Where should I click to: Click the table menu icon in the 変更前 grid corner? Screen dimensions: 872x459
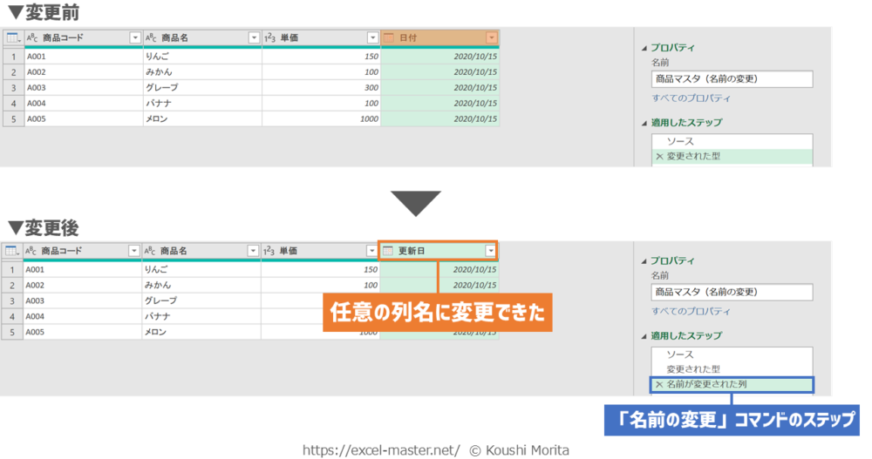(12, 37)
